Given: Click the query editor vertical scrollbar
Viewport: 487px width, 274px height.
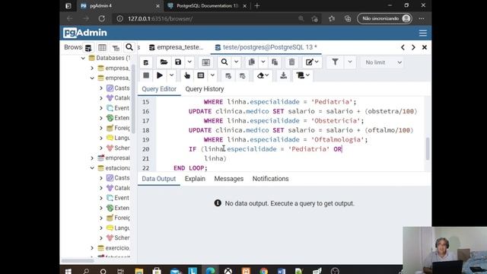Looking at the screenshot, I should (x=428, y=149).
